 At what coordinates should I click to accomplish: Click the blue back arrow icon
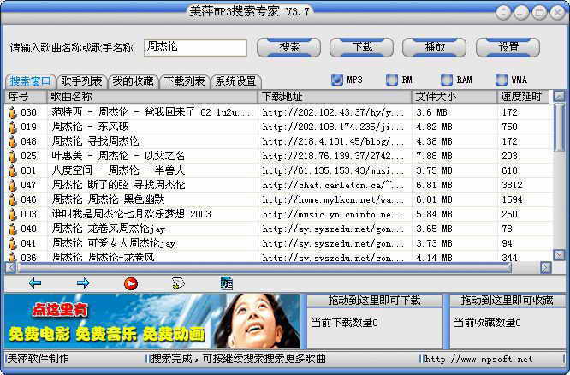coord(34,283)
